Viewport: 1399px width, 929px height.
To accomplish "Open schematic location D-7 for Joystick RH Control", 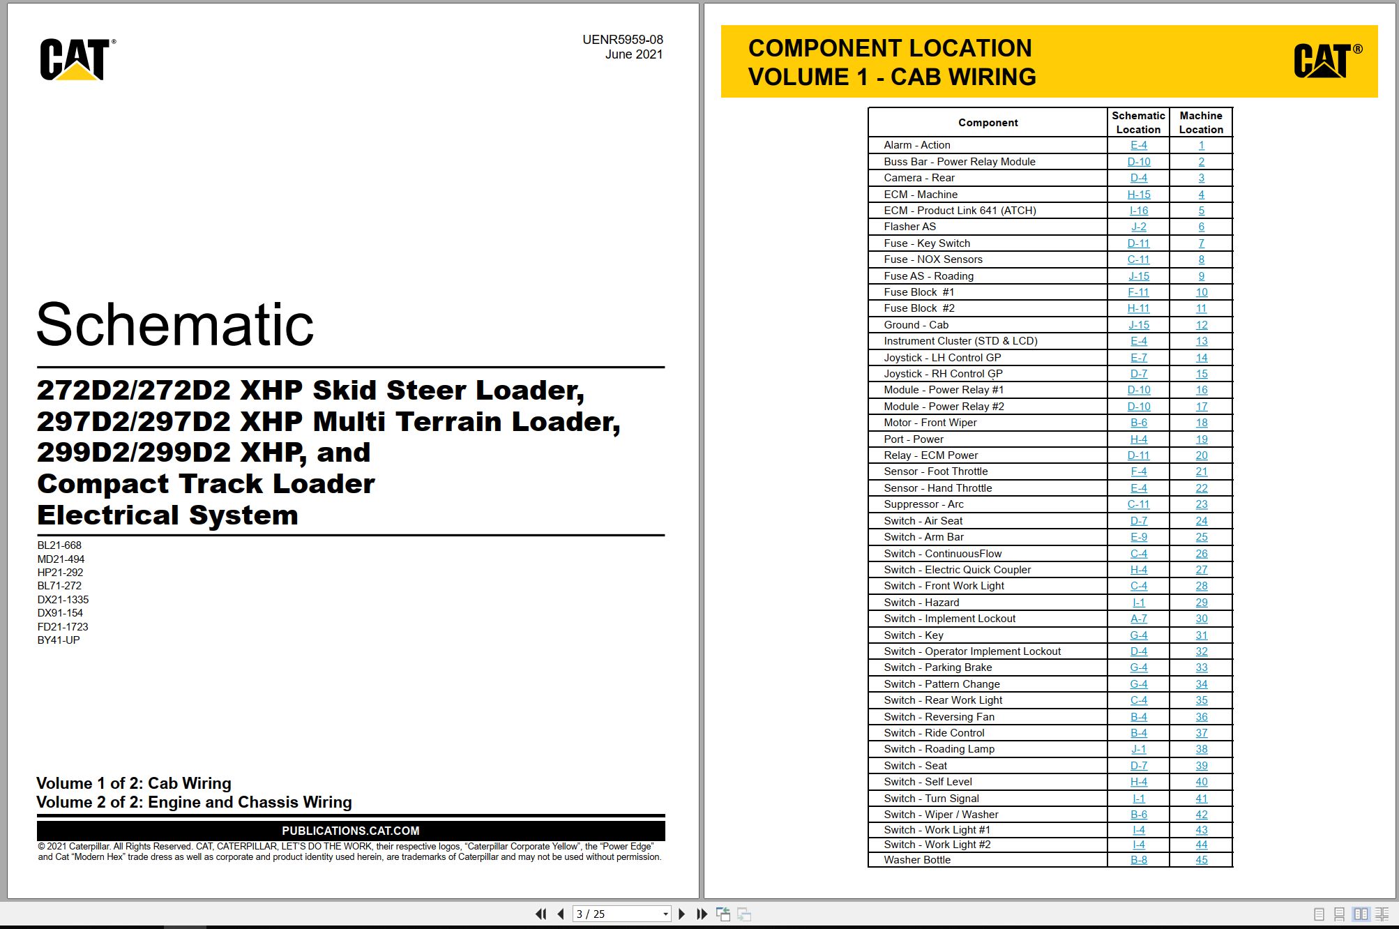I will click(1138, 374).
